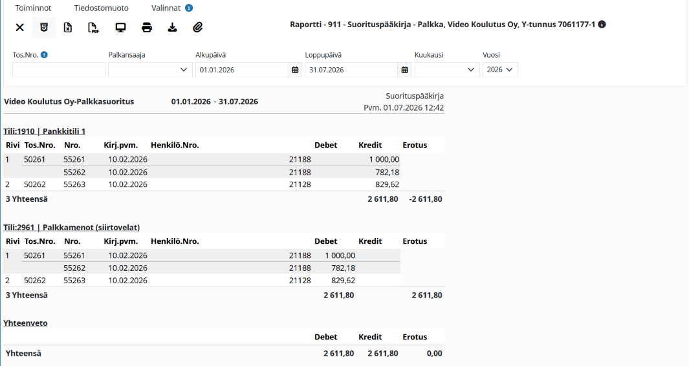This screenshot has height=366, width=689.
Task: Open the Alkupäivä calendar picker
Action: click(x=295, y=70)
